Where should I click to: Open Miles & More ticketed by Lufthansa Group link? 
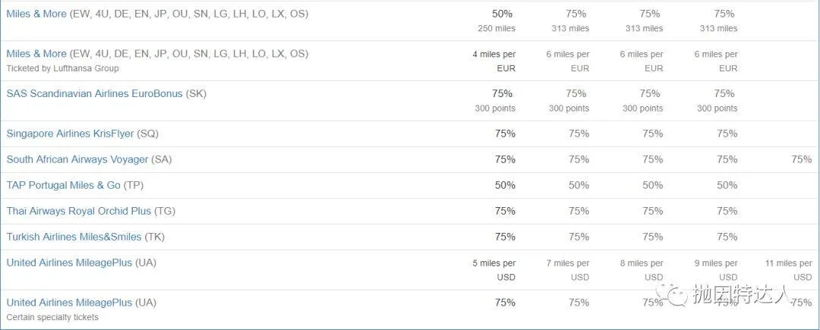[x=36, y=54]
